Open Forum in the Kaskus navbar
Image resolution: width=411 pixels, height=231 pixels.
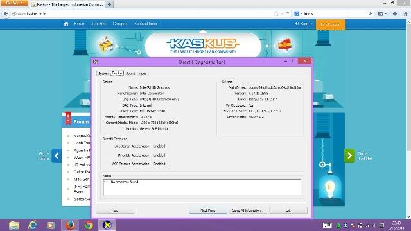[80, 24]
